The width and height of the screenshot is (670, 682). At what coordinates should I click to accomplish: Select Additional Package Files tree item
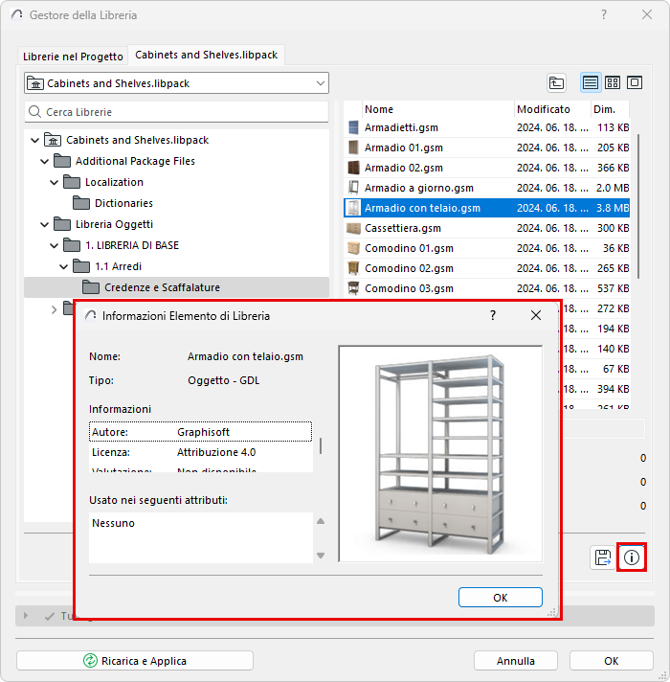(x=135, y=161)
